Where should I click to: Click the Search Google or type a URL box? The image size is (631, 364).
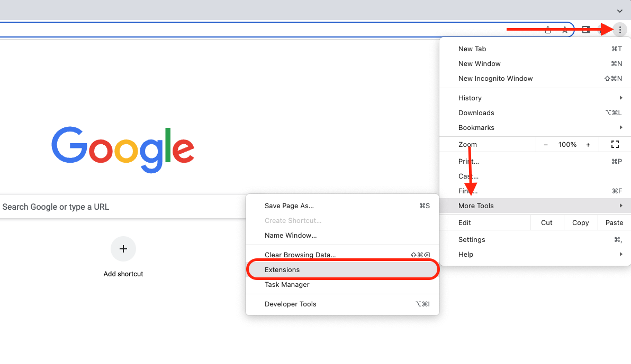(x=123, y=207)
